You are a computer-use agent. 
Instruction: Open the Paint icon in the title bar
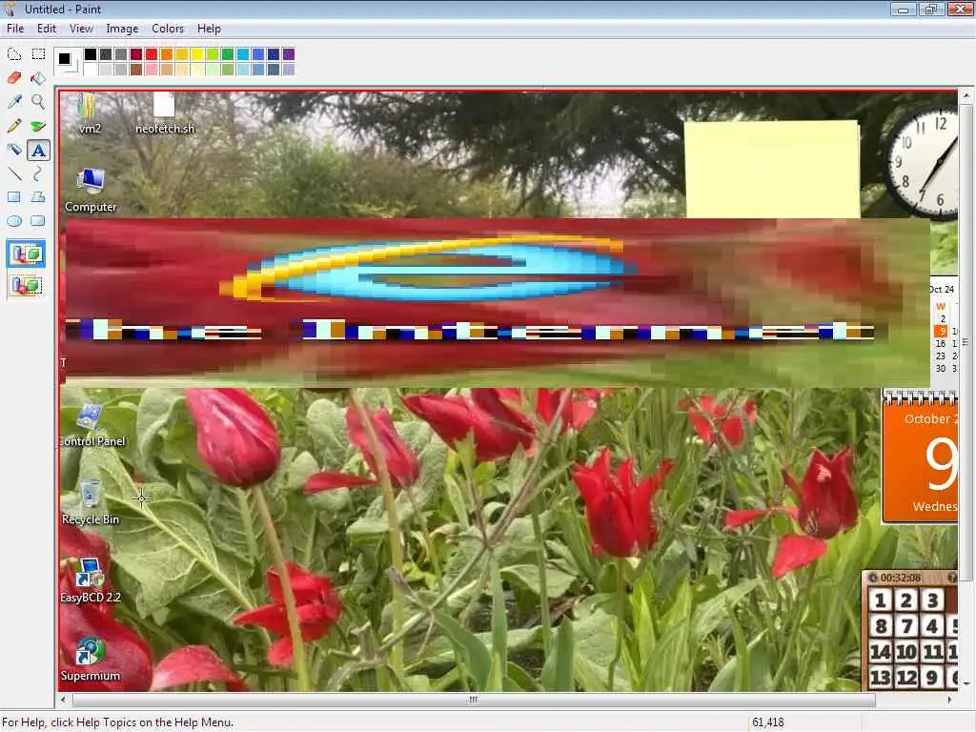point(9,10)
